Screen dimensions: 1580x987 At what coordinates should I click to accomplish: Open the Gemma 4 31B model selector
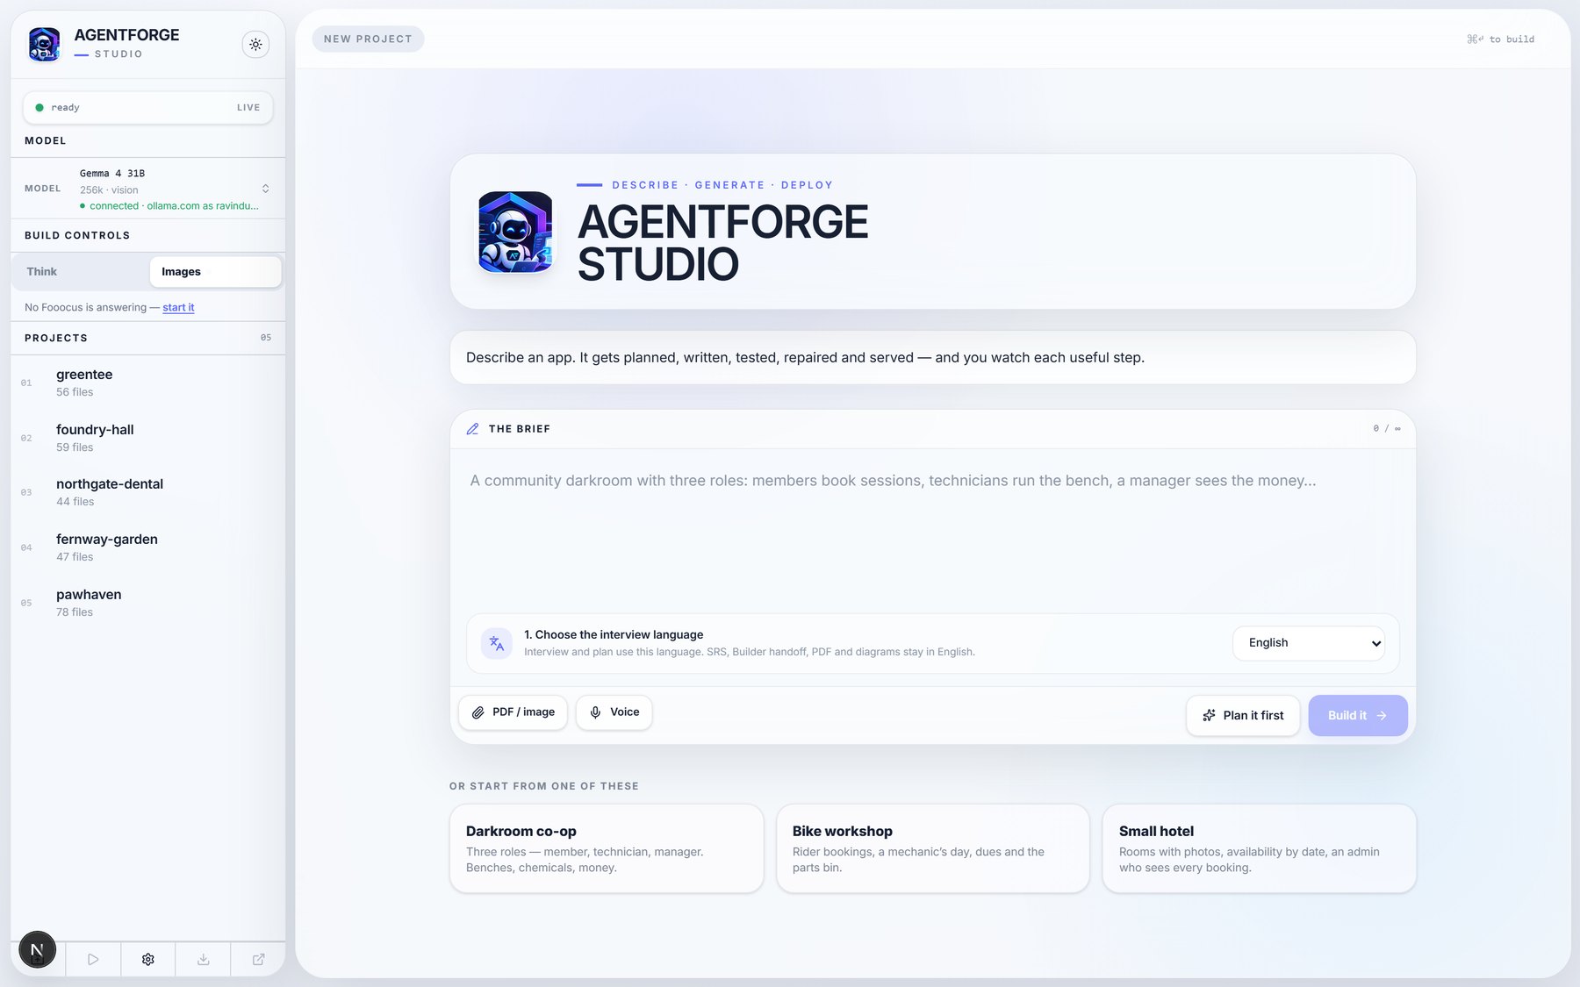pos(147,189)
